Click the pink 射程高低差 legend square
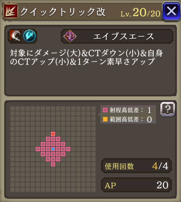The height and width of the screenshot is (202, 181). click(105, 110)
